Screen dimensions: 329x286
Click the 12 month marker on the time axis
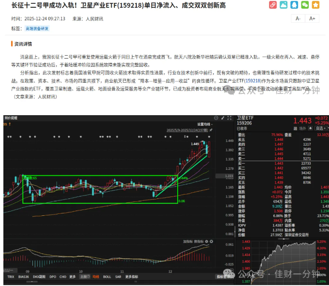tap(170, 271)
